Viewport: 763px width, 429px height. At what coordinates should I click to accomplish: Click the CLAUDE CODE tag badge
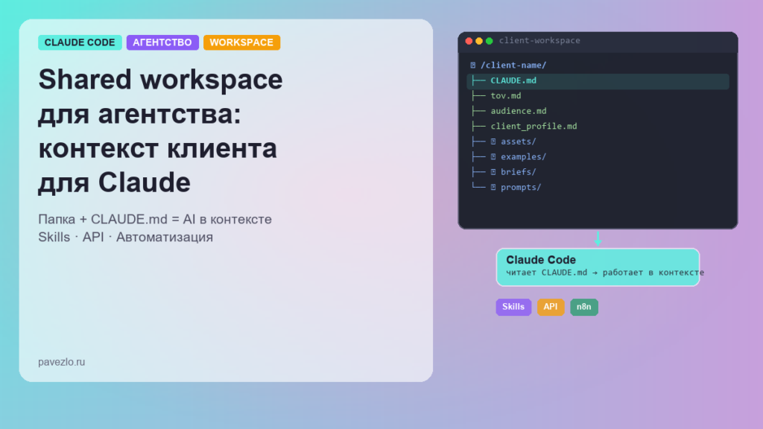tap(80, 42)
